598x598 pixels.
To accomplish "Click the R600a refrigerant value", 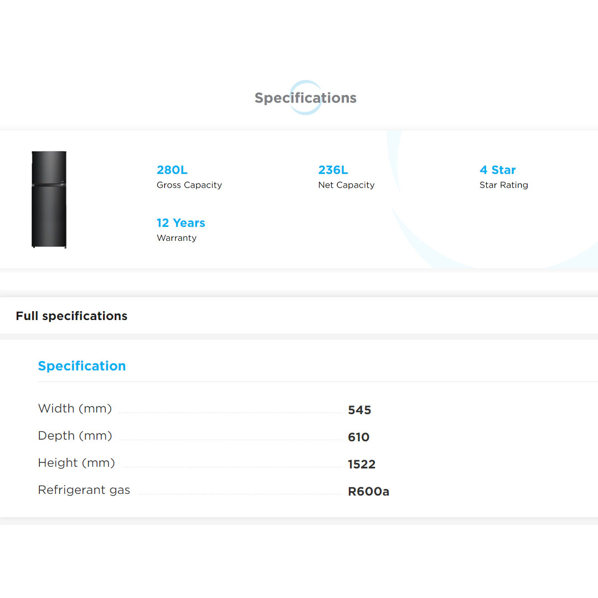I will (368, 492).
